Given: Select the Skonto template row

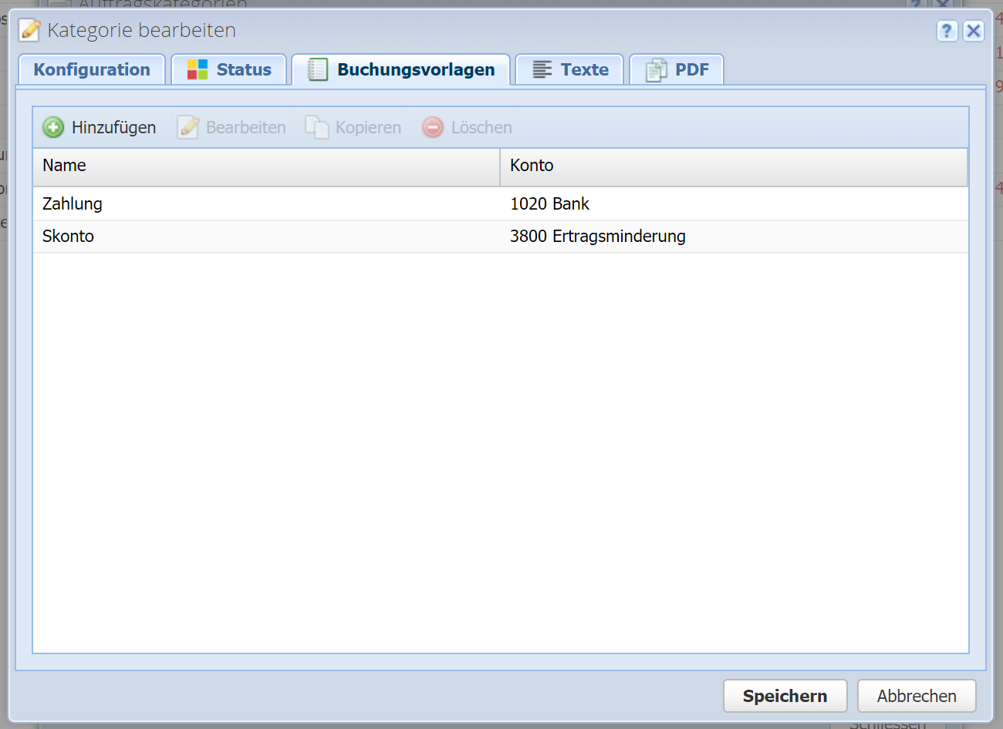Looking at the screenshot, I should click(69, 236).
